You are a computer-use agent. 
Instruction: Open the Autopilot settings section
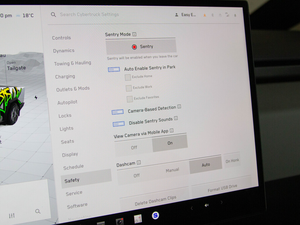pos(67,102)
